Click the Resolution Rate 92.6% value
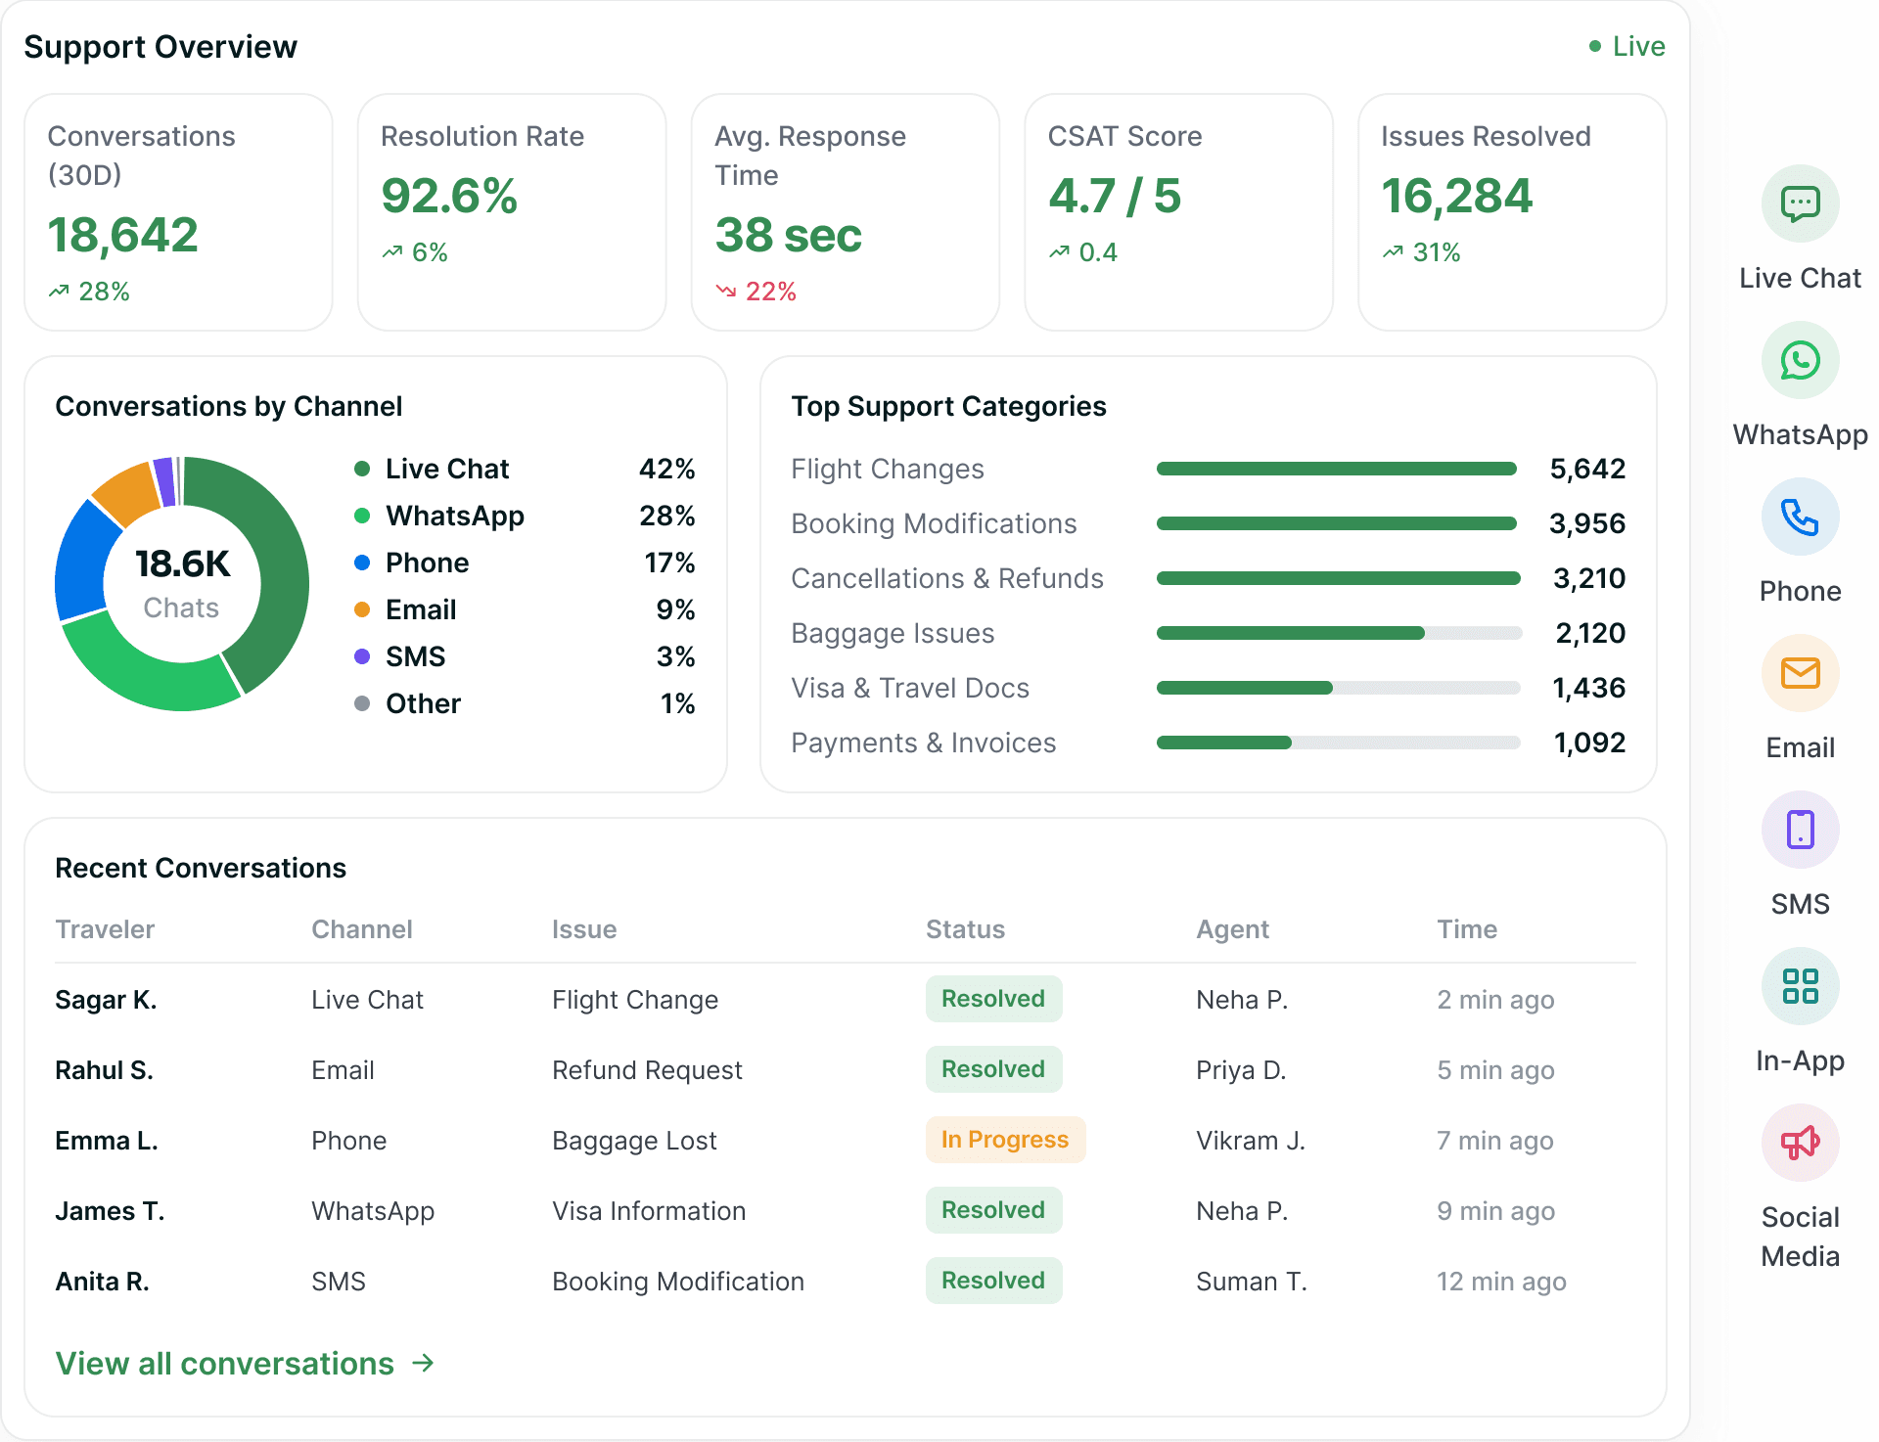 pos(449,196)
